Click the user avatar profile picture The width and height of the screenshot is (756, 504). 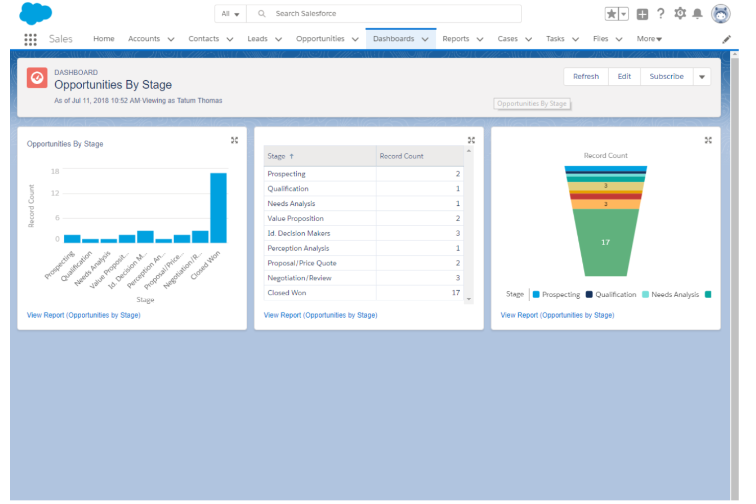pos(721,14)
